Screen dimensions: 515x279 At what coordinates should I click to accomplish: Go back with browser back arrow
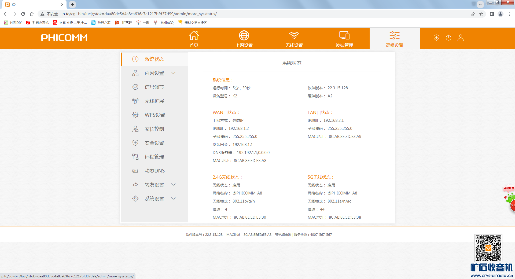[6, 14]
